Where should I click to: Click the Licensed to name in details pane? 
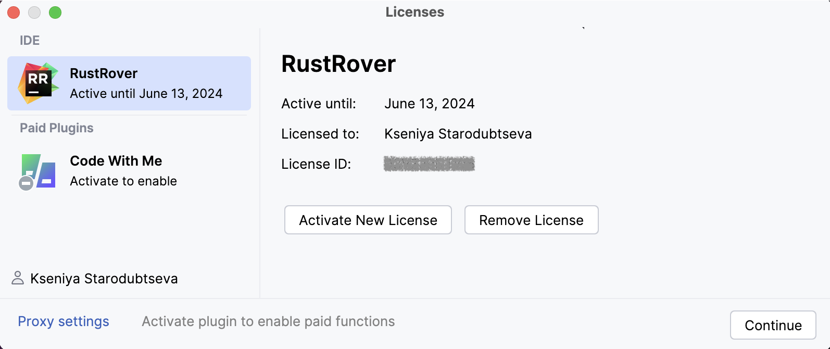pos(458,134)
